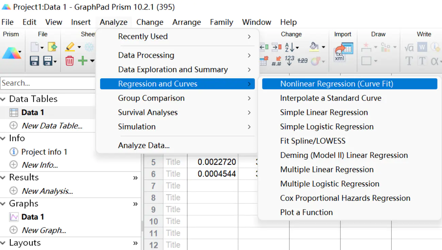Click New Info... link
442x250 pixels.
pyautogui.click(x=40, y=165)
